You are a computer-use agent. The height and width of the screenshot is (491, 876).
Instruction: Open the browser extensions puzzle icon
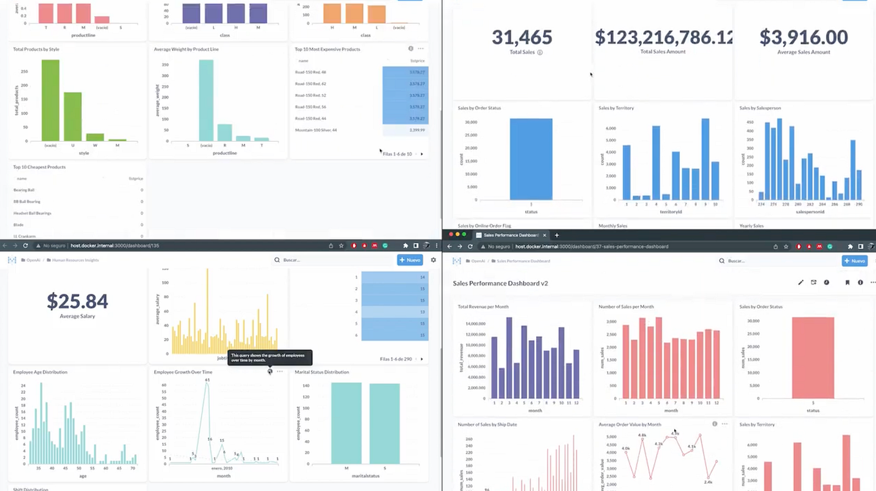[850, 246]
